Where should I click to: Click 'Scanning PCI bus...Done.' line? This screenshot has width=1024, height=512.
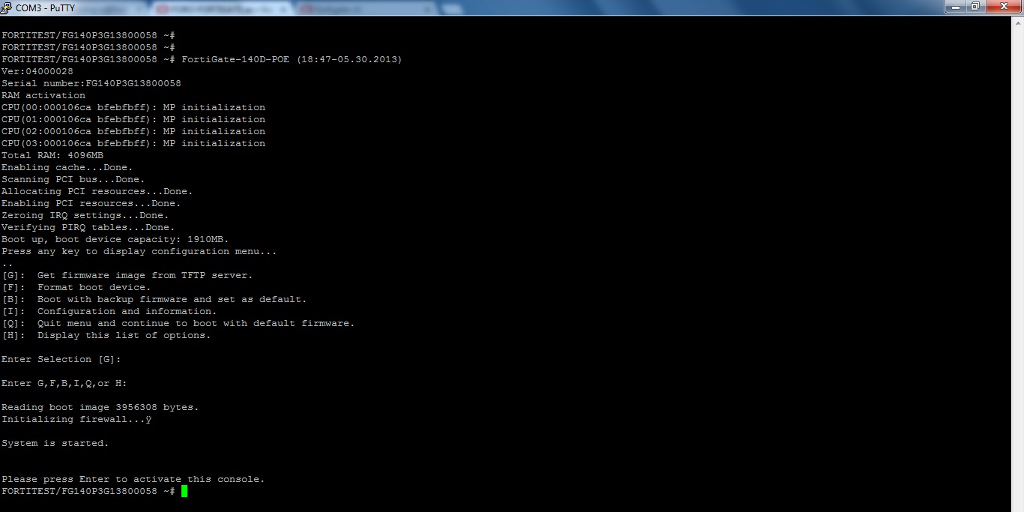(73, 179)
